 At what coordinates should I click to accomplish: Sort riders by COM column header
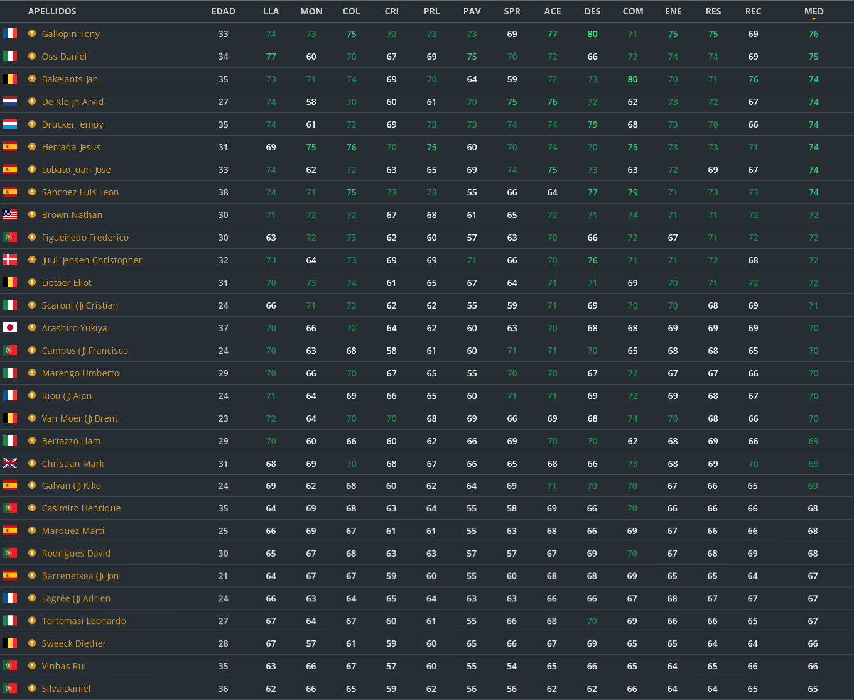click(x=633, y=11)
